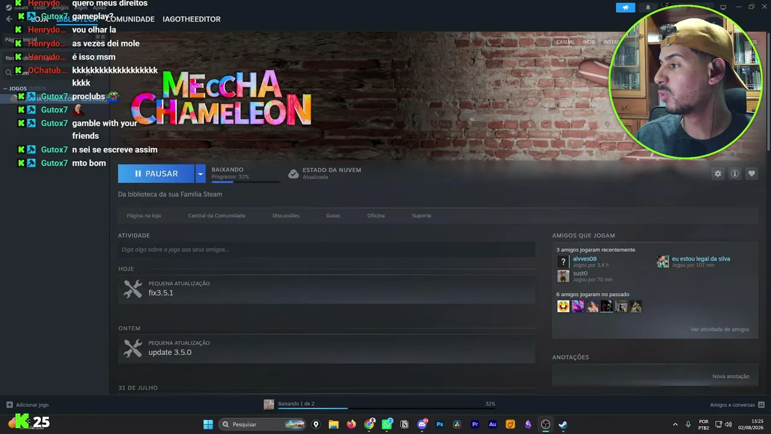
Task: Open WhatsApp from taskbar
Action: click(x=387, y=424)
